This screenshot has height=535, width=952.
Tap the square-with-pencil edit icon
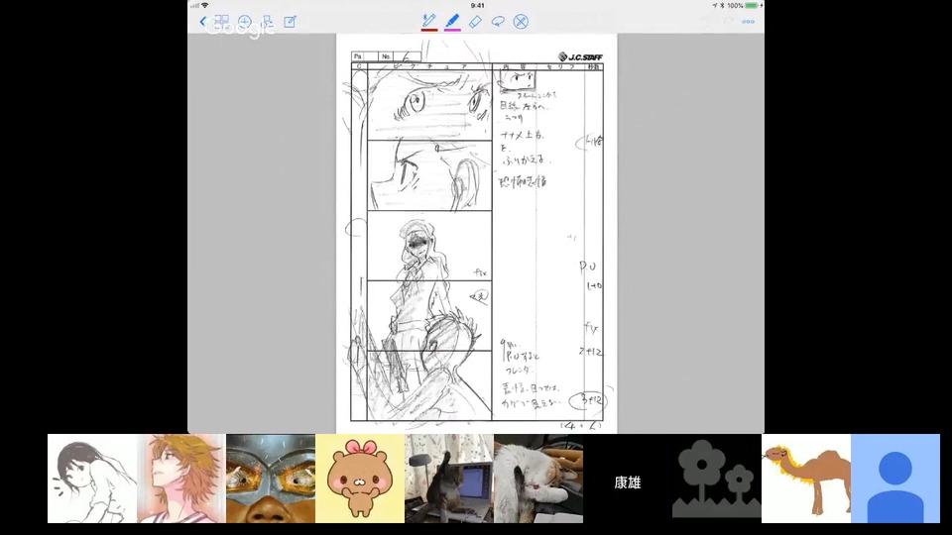point(291,22)
